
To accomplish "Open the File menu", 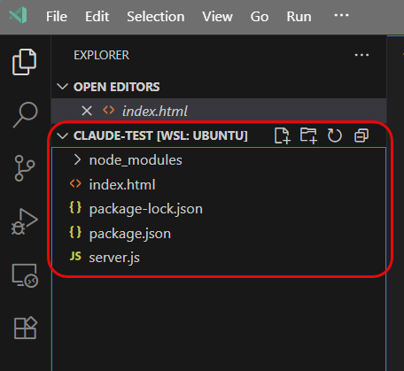I will point(57,17).
